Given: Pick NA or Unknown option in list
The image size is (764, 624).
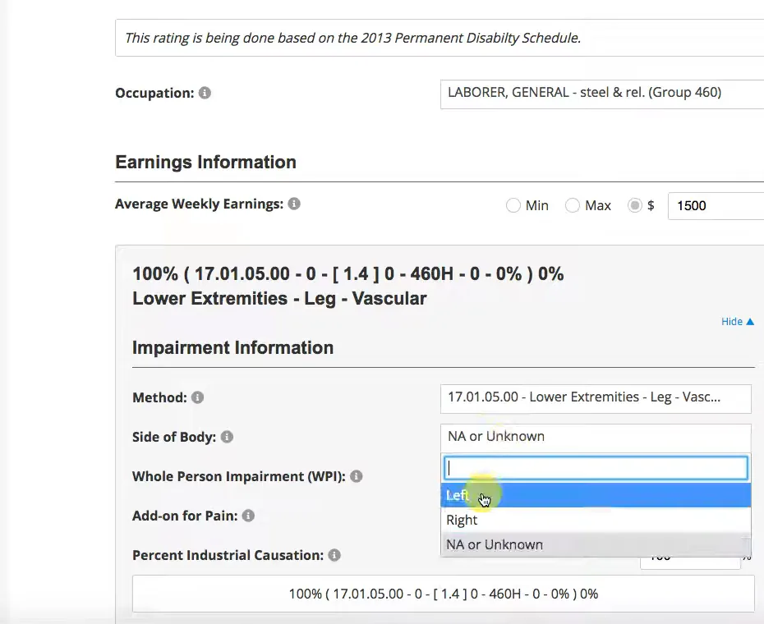Looking at the screenshot, I should tap(596, 544).
